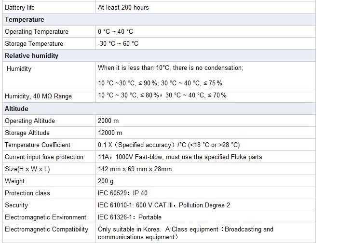The height and width of the screenshot is (244, 352).
Task: Click 'When it is less than 10°C' text
Action: coord(134,68)
